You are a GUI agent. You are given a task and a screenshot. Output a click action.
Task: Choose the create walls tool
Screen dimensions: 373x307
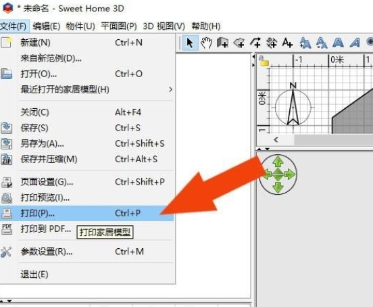(x=223, y=43)
